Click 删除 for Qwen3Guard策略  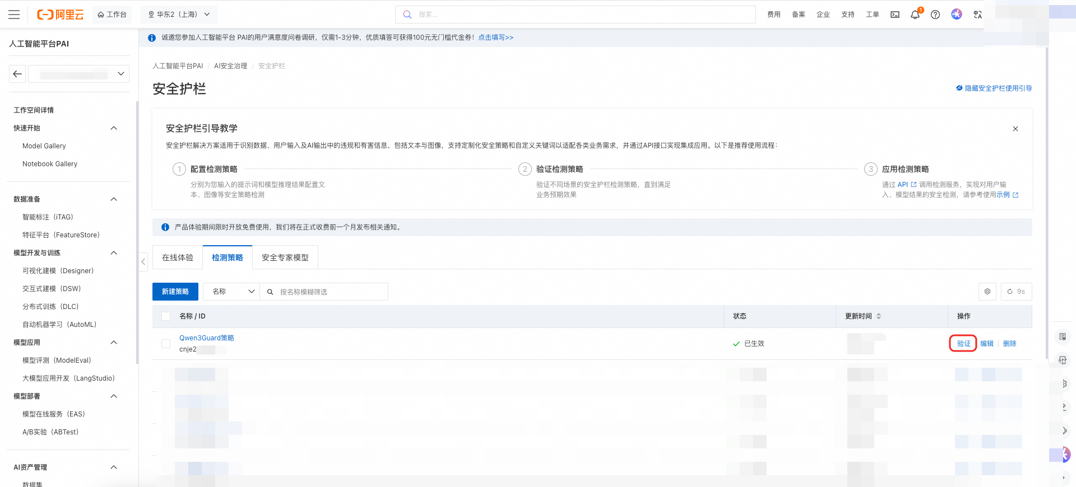pyautogui.click(x=1010, y=344)
